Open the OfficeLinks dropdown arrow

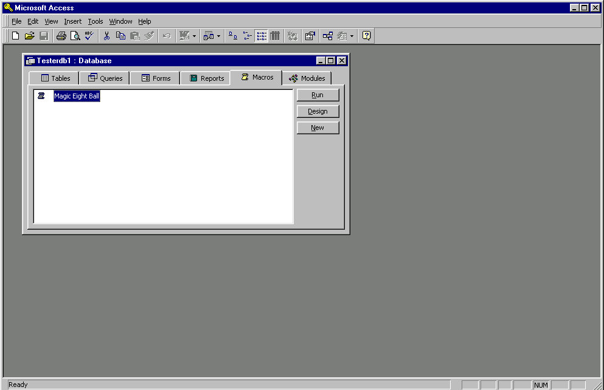(194, 36)
